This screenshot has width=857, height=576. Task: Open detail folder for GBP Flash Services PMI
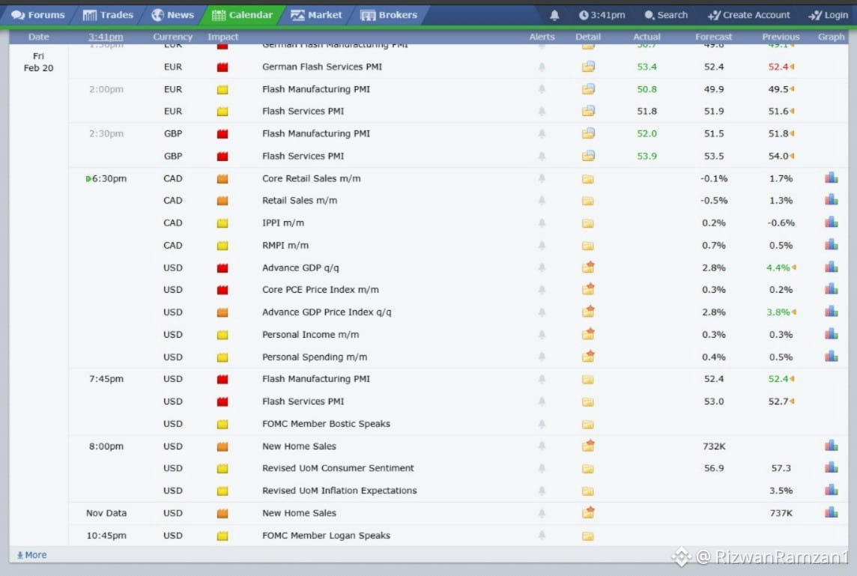pos(588,156)
